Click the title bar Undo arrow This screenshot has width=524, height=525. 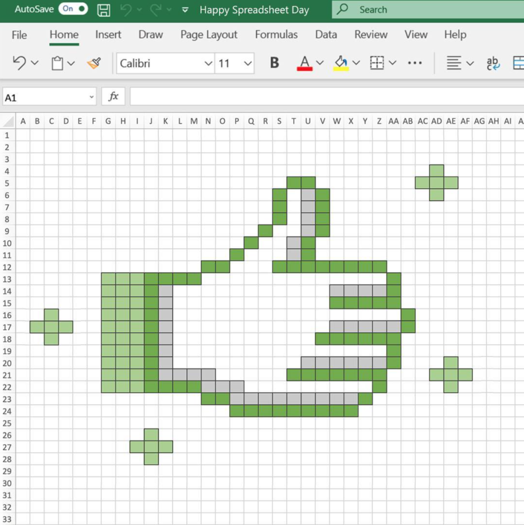[126, 10]
